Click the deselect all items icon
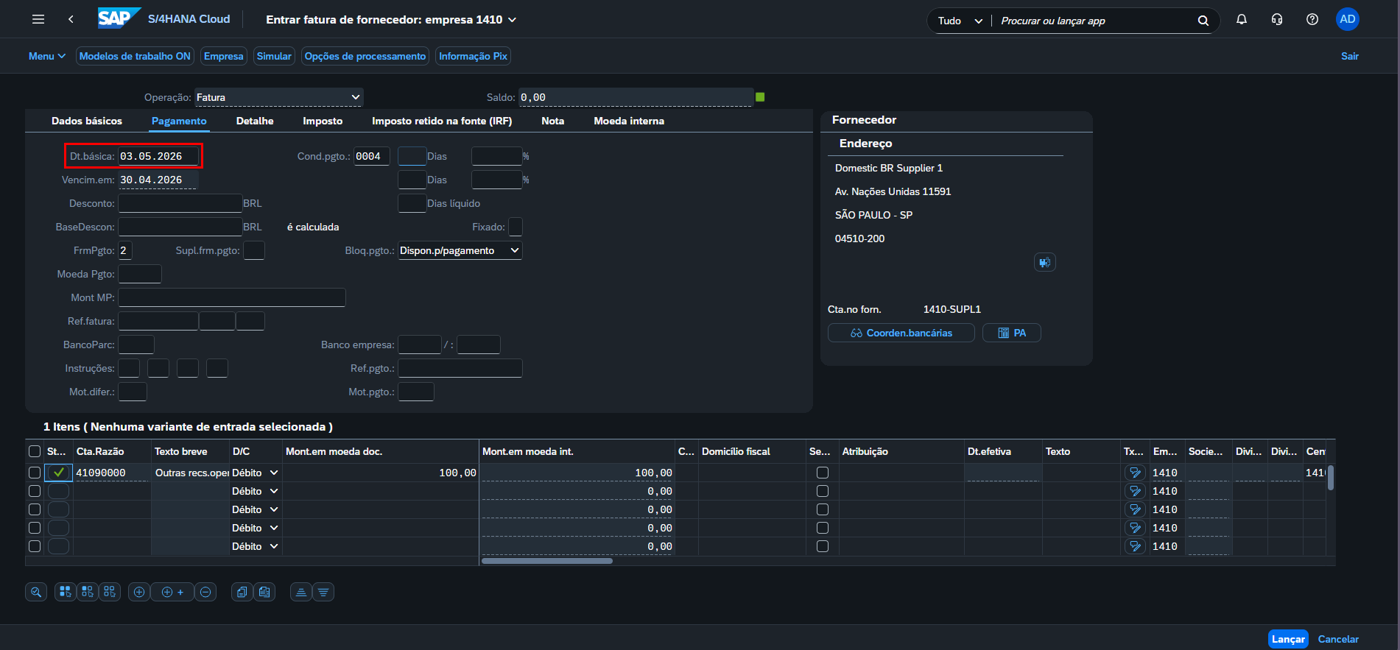The image size is (1400, 650). 110,592
